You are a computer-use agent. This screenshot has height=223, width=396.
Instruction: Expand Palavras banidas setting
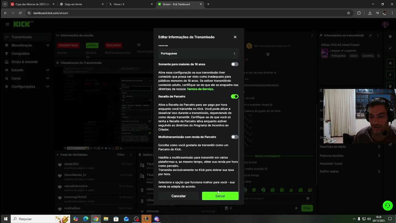pos(350,156)
